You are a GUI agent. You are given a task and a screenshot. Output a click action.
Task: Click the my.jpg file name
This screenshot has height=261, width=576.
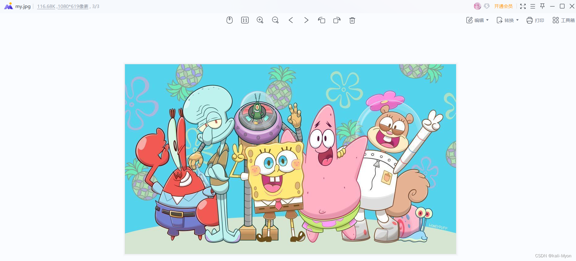click(23, 6)
